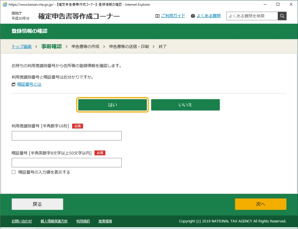The width and height of the screenshot is (298, 229).
Task: Click the Internet Explorer icon in title bar
Action: point(5,4)
